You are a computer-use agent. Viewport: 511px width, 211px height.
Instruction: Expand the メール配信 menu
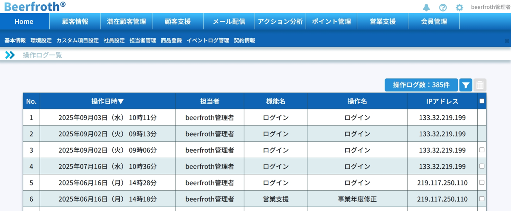coord(229,22)
